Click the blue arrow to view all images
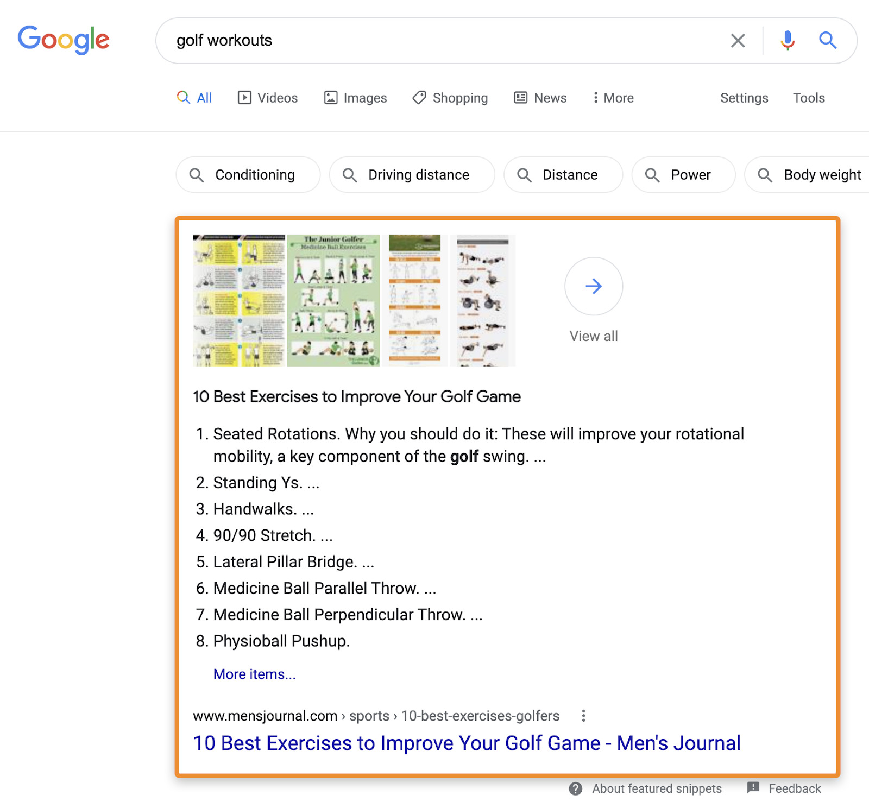This screenshot has width=869, height=808. click(594, 286)
